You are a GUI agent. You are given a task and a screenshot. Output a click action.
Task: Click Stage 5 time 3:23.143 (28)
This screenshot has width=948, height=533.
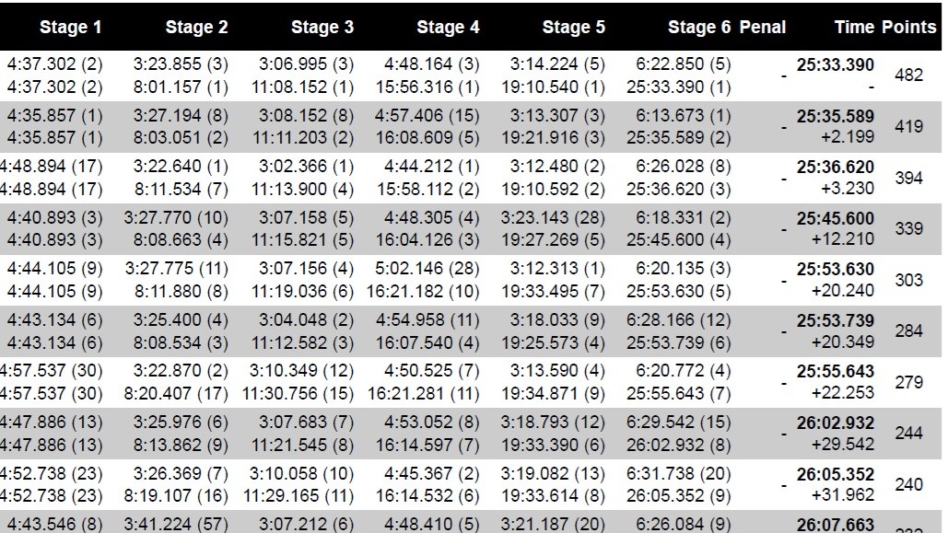[553, 217]
